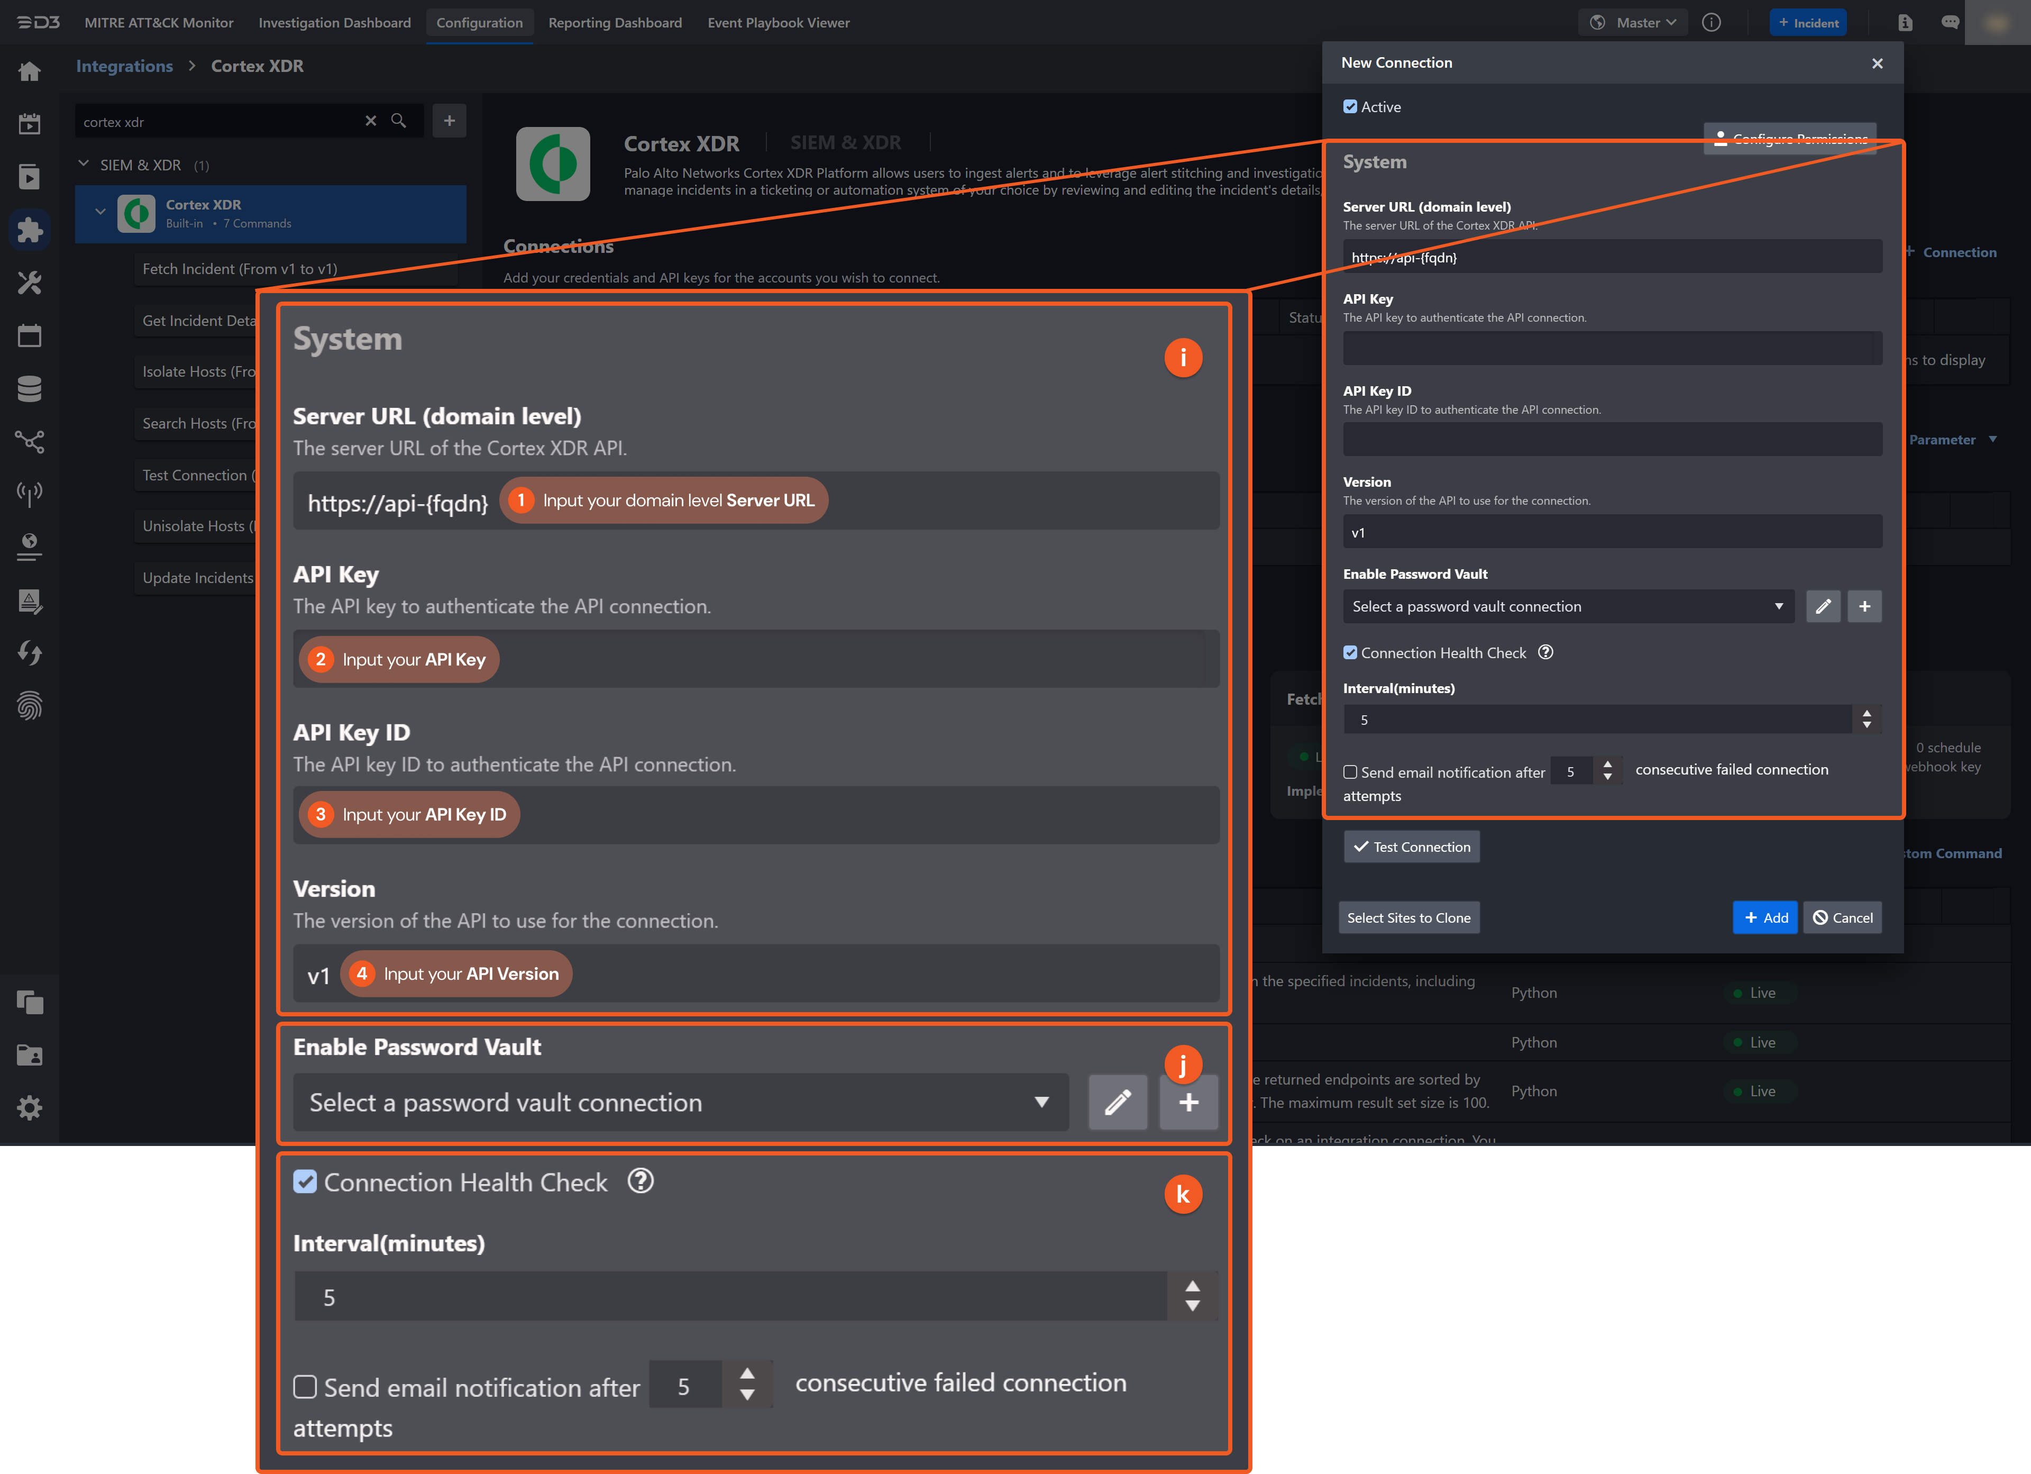
Task: Open the Home icon in sidebar
Action: (x=30, y=71)
